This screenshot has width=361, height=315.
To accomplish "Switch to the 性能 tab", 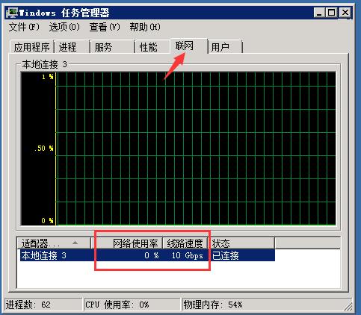I will coord(152,47).
